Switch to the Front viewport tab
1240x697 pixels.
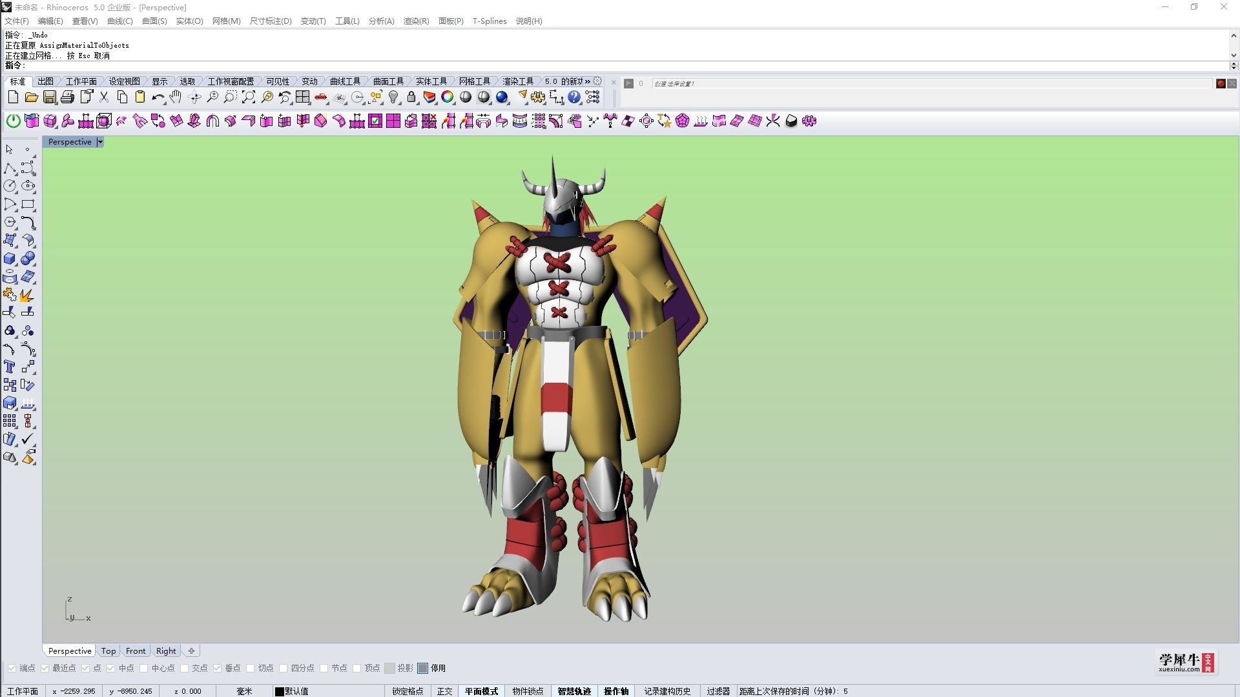pyautogui.click(x=136, y=651)
